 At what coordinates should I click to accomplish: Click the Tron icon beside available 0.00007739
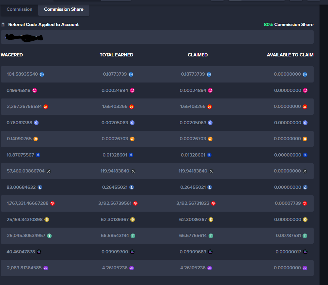click(x=305, y=203)
